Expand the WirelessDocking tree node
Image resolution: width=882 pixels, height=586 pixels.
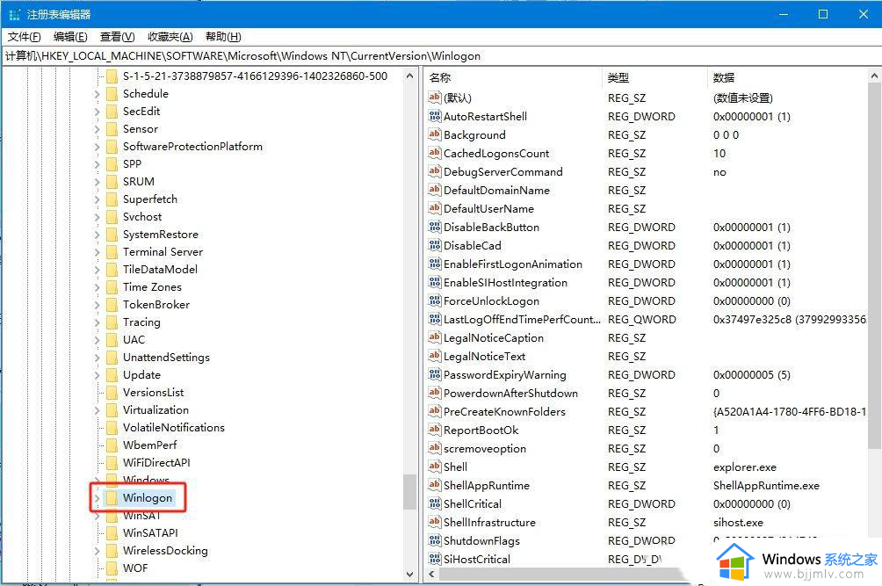pos(97,551)
